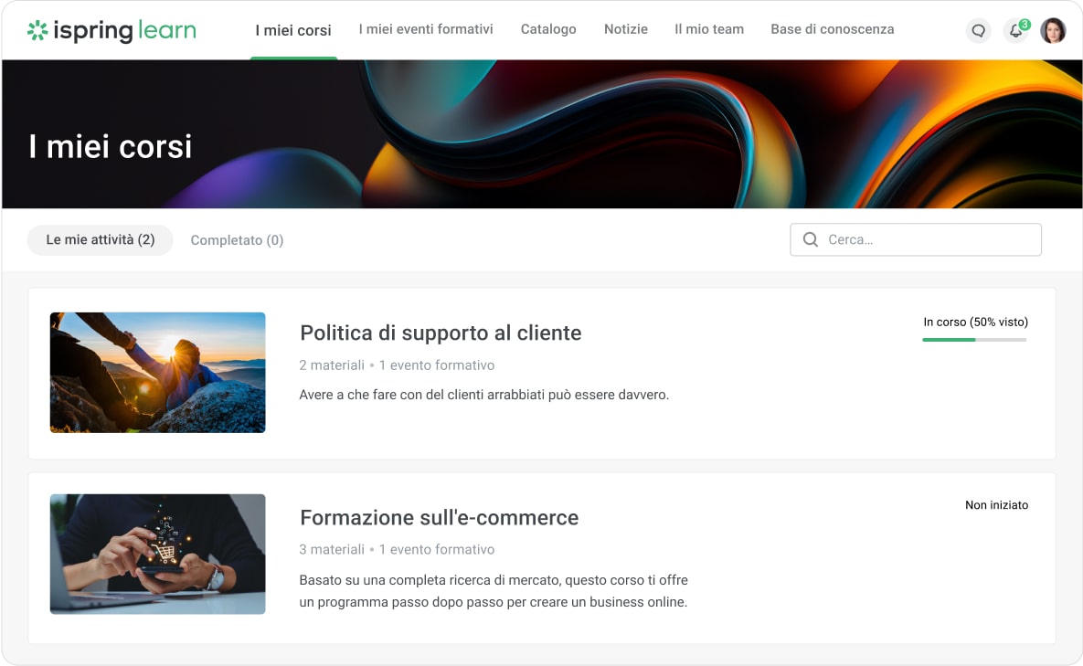This screenshot has height=666, width=1083.
Task: Open the course Formazione sull'e-commerce
Action: click(x=439, y=517)
